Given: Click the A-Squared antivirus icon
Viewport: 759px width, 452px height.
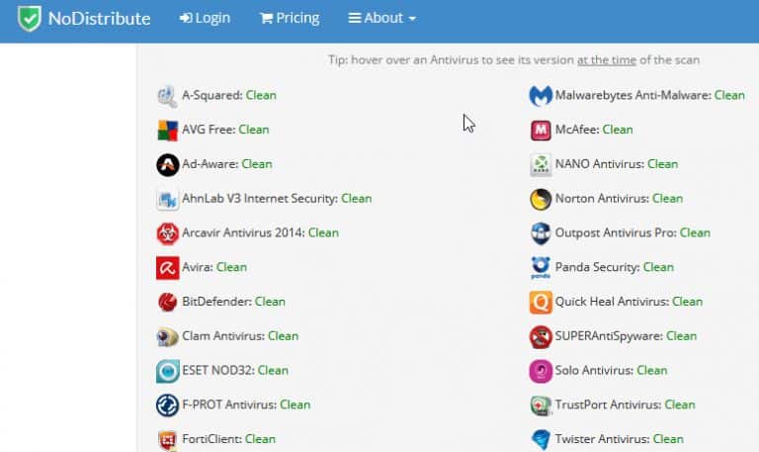Looking at the screenshot, I should click(167, 95).
